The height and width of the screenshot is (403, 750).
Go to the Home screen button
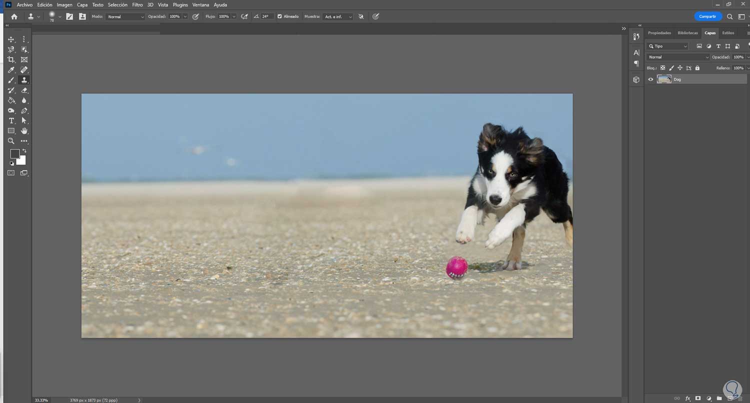(14, 16)
